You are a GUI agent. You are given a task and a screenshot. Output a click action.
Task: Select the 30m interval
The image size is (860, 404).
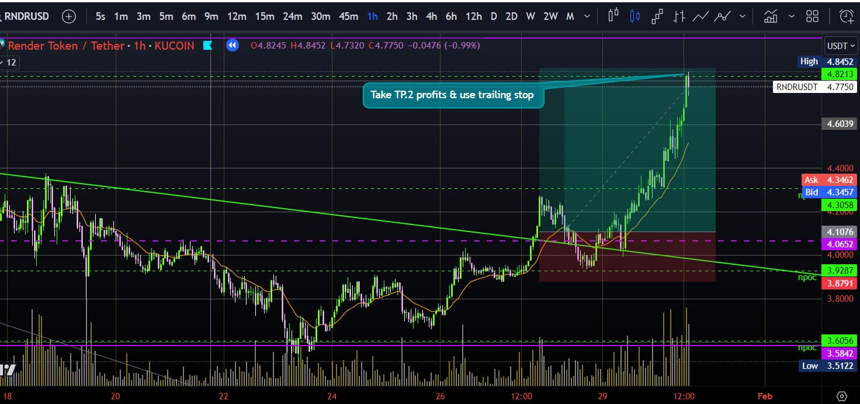pos(321,16)
